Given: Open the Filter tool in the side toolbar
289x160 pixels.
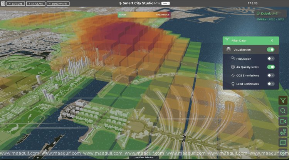Looking at the screenshot, I should click(283, 100).
